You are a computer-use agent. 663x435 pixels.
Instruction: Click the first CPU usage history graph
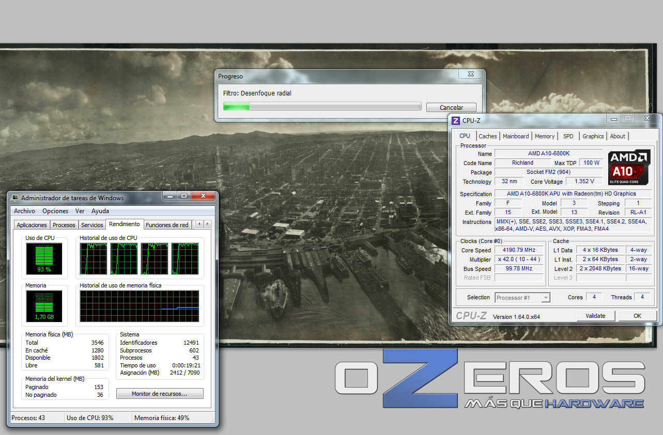pos(94,259)
